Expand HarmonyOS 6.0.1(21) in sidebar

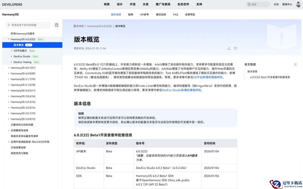click(x=9, y=68)
